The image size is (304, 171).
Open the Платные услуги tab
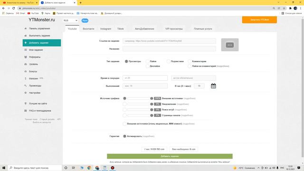coord(203,28)
